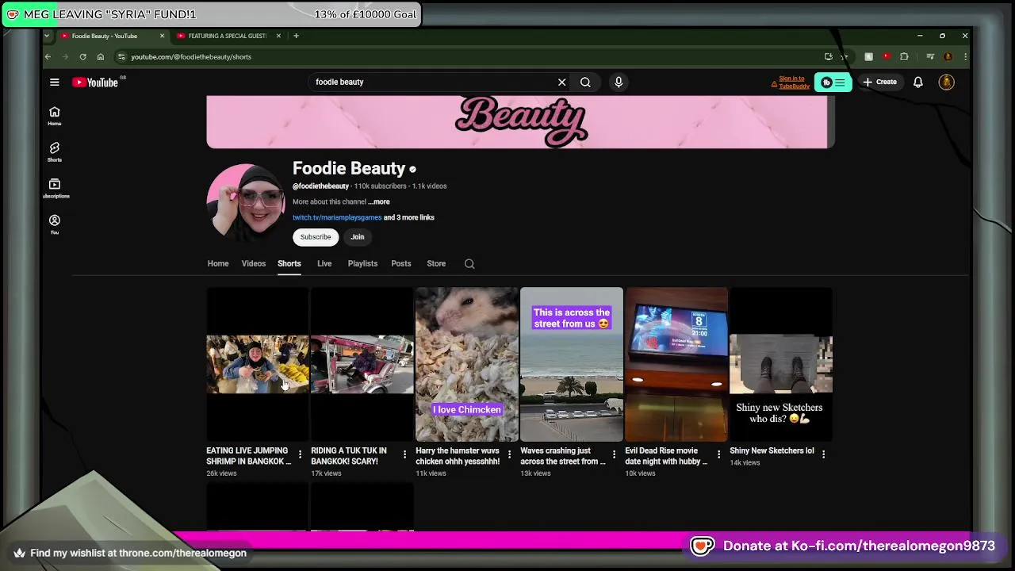
Task: Open the account avatar menu
Action: [x=946, y=82]
